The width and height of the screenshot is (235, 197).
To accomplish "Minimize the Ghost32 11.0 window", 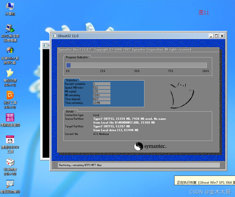I will (x=211, y=36).
